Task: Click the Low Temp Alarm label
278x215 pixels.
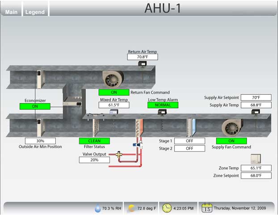Action: (x=163, y=100)
